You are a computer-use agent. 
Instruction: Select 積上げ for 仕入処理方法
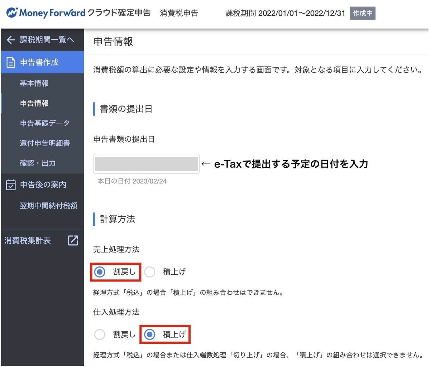pyautogui.click(x=149, y=334)
